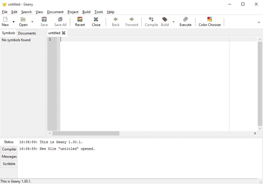Click the status bar message text
The height and width of the screenshot is (184, 263).
click(16, 181)
